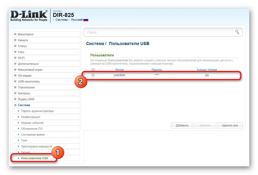
Task: Sort users by Пароль column
Action: (157, 70)
